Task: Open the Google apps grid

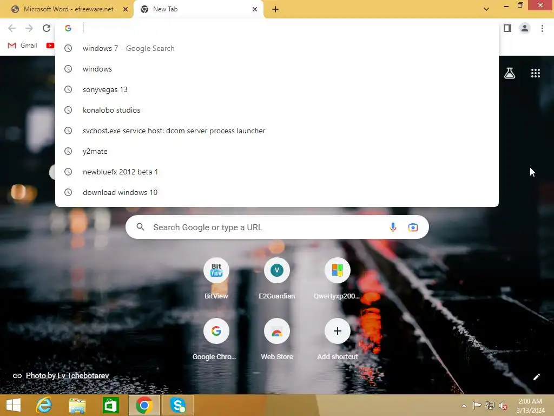Action: click(535, 73)
